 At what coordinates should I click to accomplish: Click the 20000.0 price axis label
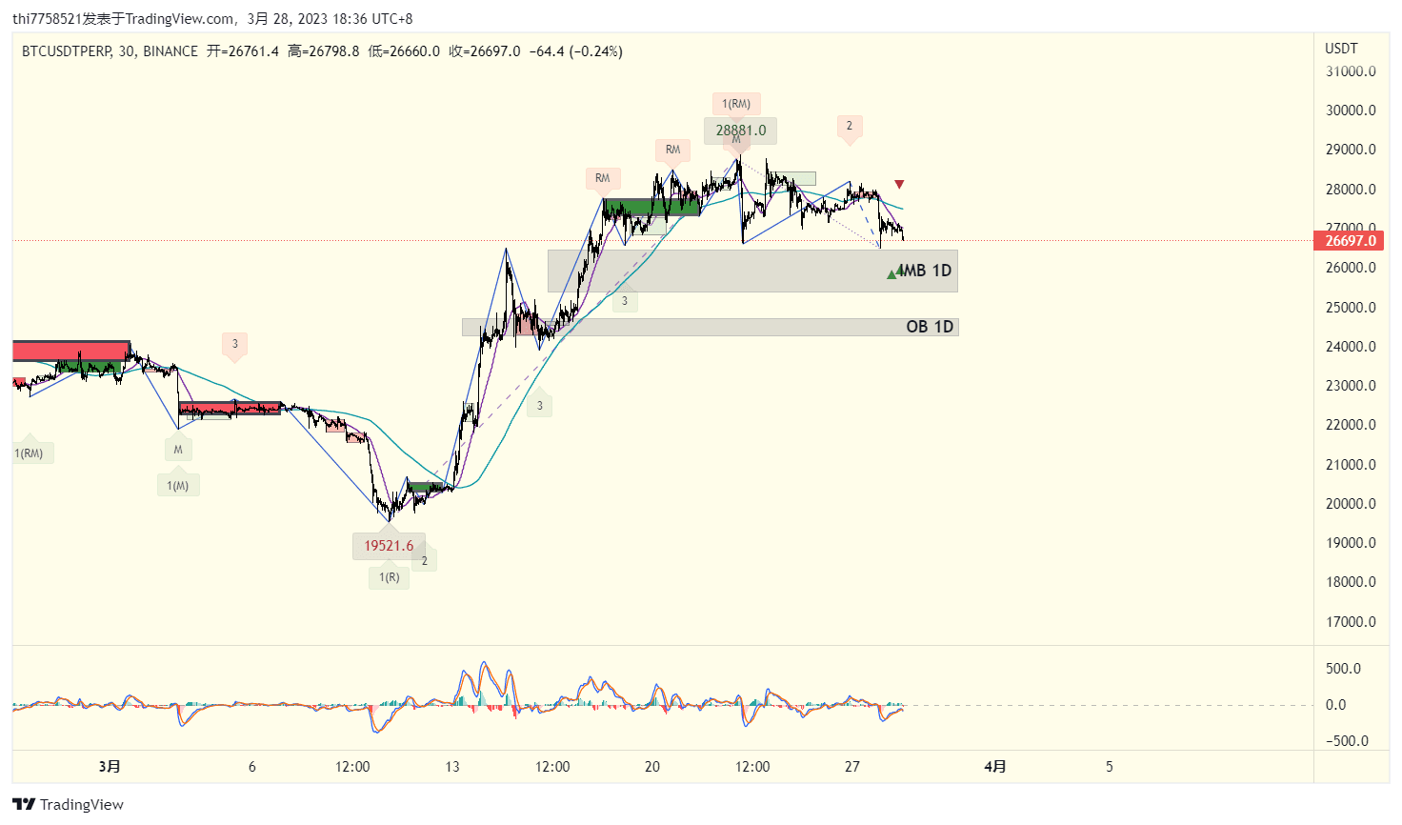pyautogui.click(x=1351, y=504)
